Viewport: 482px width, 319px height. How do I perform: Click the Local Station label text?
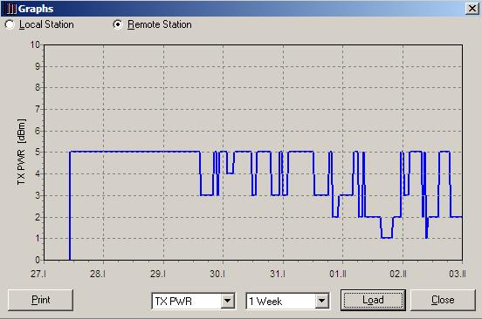(46, 24)
